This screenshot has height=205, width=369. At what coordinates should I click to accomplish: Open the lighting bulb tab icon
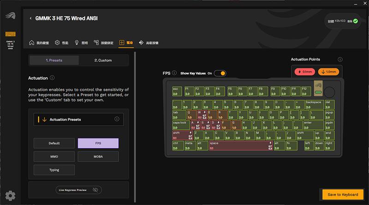77,42
